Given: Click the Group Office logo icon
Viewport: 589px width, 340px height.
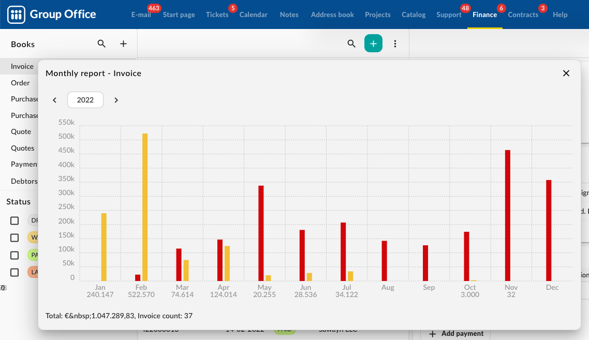Looking at the screenshot, I should click(17, 14).
